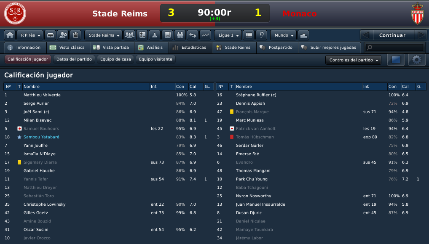This screenshot has width=429, height=244.
Task: Select the Equipo de casa view
Action: [x=115, y=59]
